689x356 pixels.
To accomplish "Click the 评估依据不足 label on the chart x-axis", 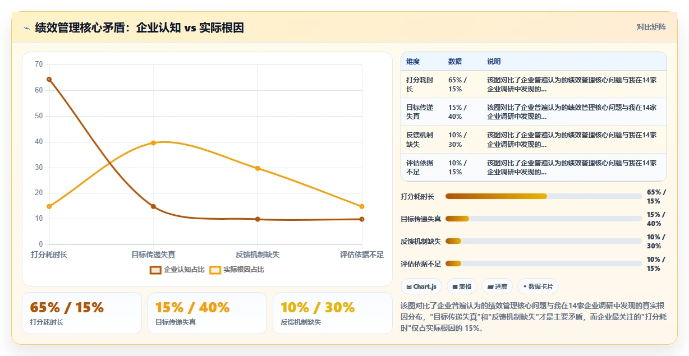I will 362,255.
